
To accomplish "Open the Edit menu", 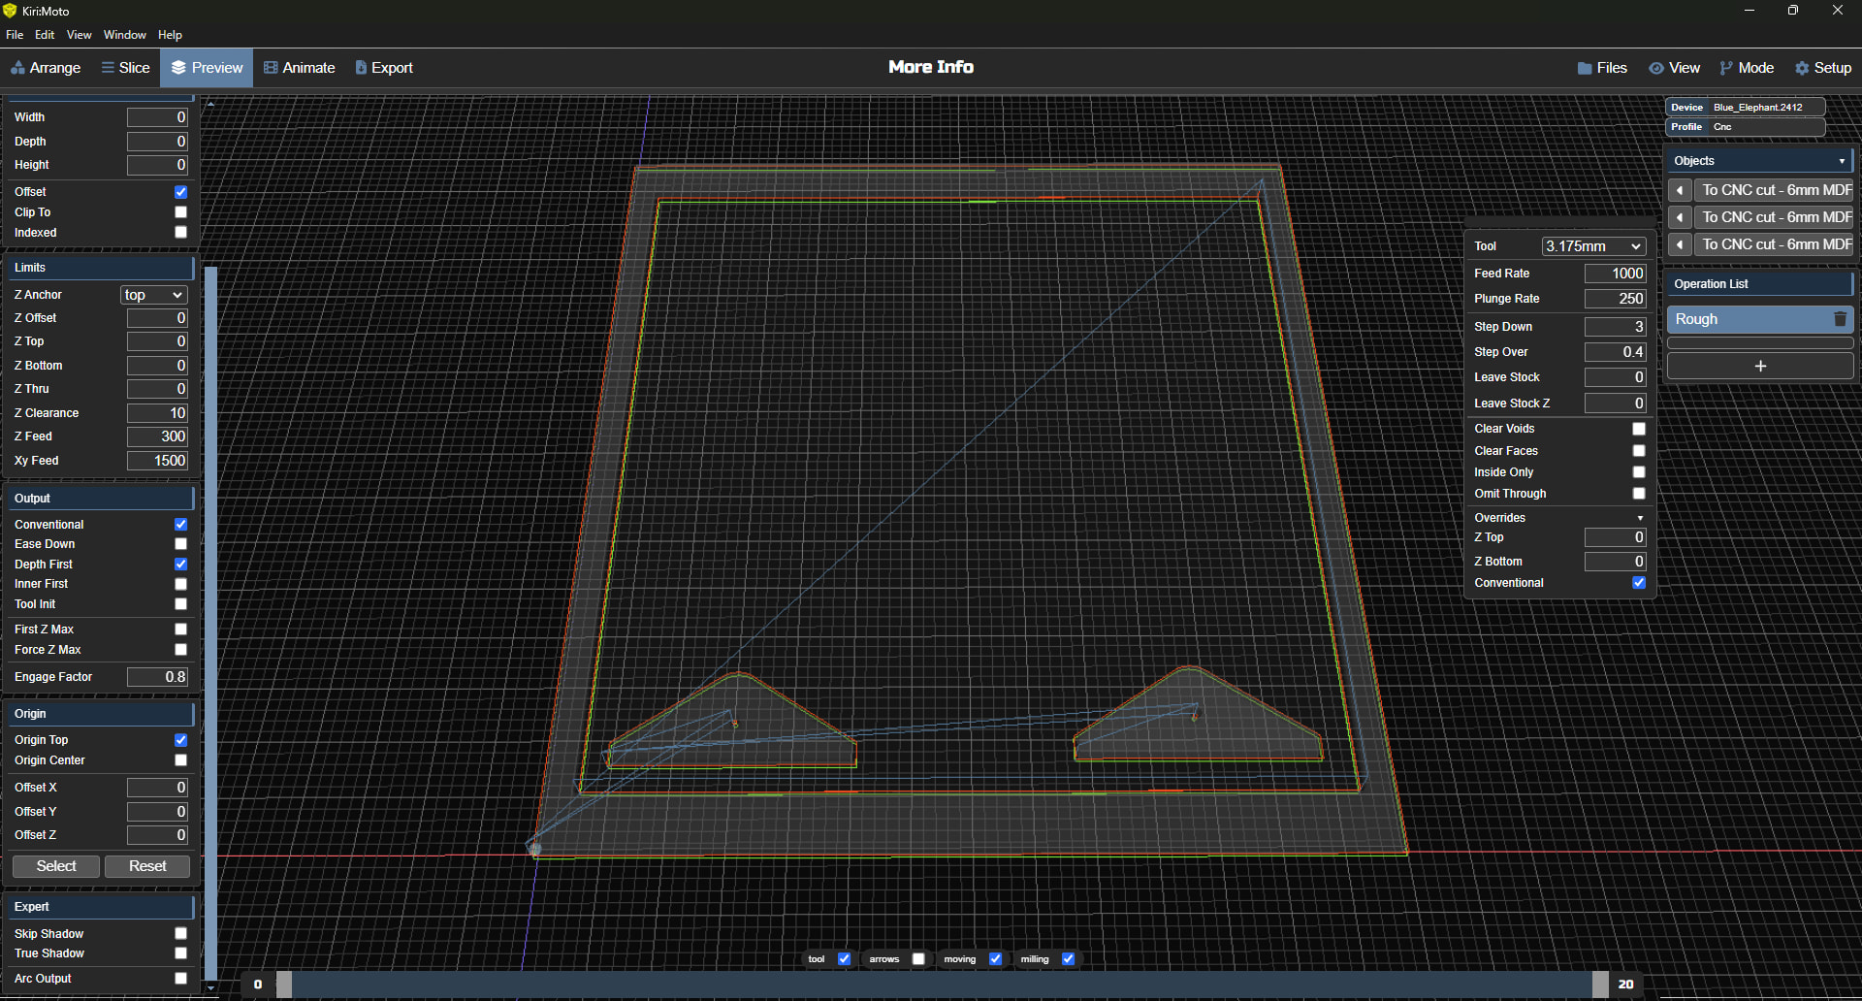I will 45,35.
